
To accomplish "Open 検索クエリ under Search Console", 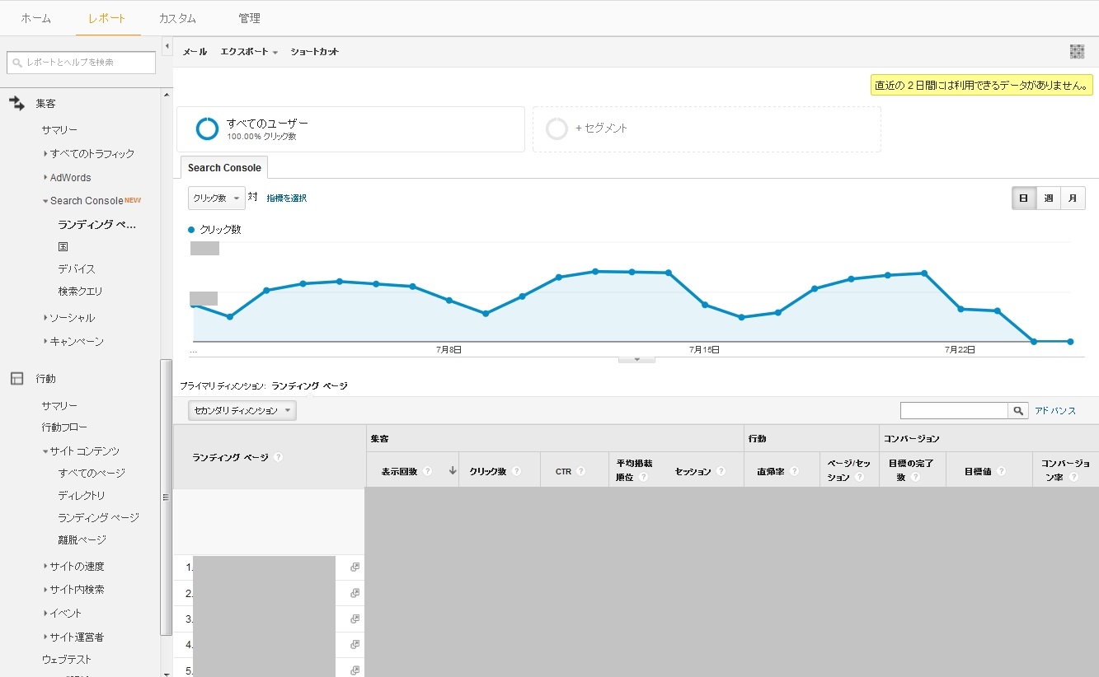I will point(81,291).
